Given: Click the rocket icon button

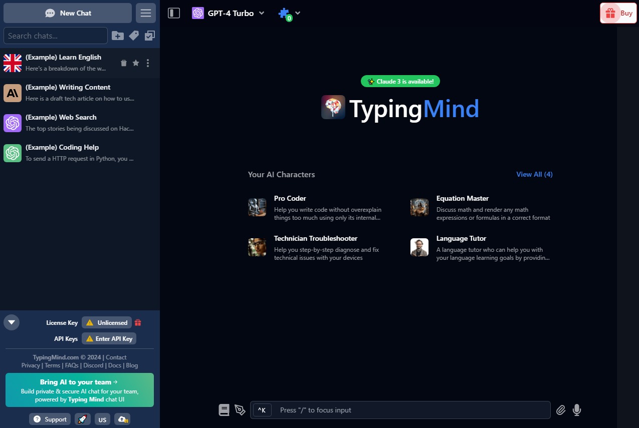Looking at the screenshot, I should coord(83,419).
